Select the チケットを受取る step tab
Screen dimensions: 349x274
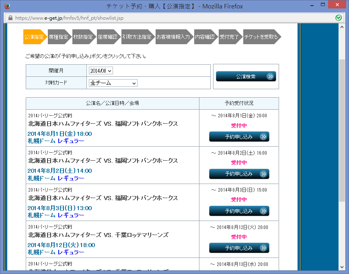(x=262, y=37)
